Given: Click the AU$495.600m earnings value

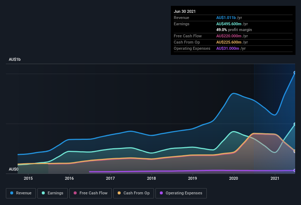Looking at the screenshot, I should click(x=229, y=24).
